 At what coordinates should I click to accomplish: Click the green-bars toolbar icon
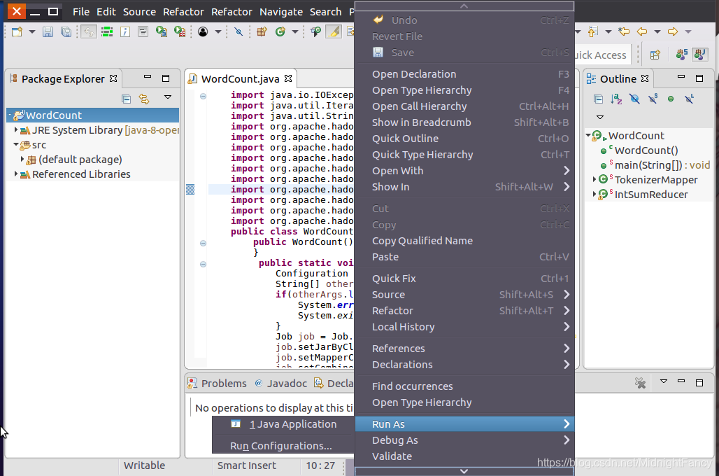tap(107, 31)
